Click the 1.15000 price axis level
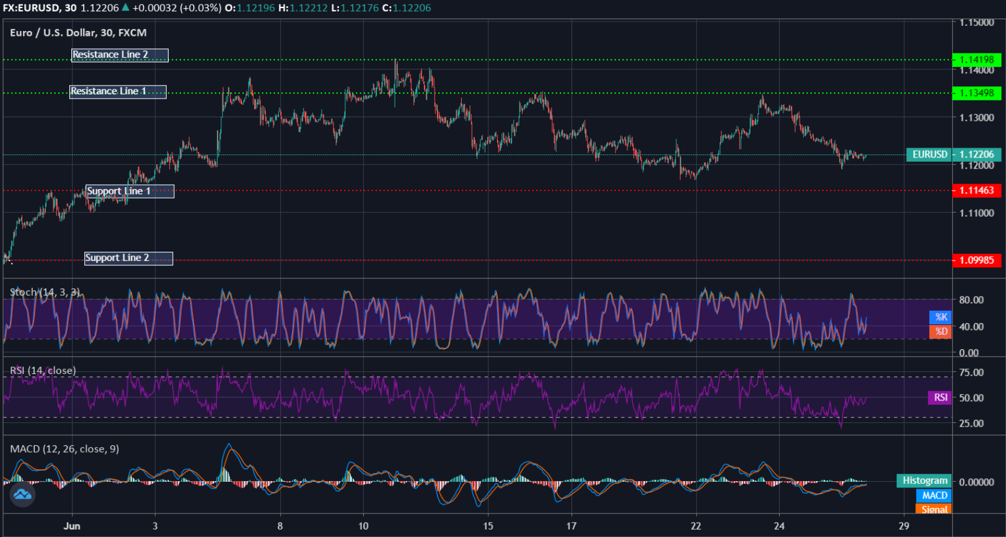This screenshot has width=1006, height=537. point(977,23)
